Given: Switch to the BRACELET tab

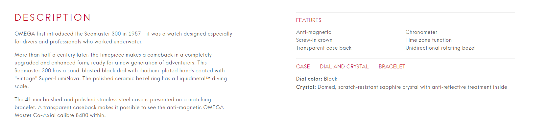Looking at the screenshot, I should 392,66.
